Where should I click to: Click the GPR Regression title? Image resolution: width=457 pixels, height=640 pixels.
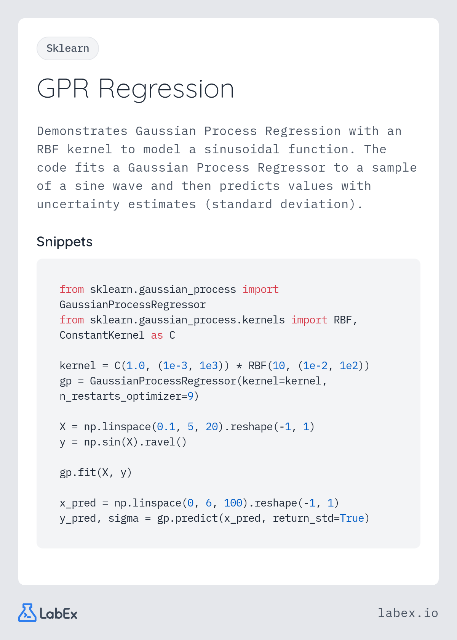pyautogui.click(x=135, y=89)
